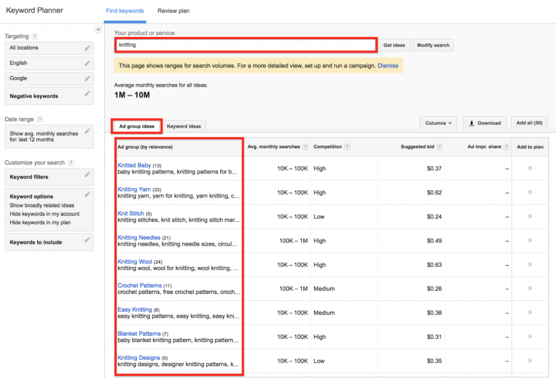556x378 pixels.
Task: Sort by Avg. monthly searches column
Action: [x=274, y=147]
